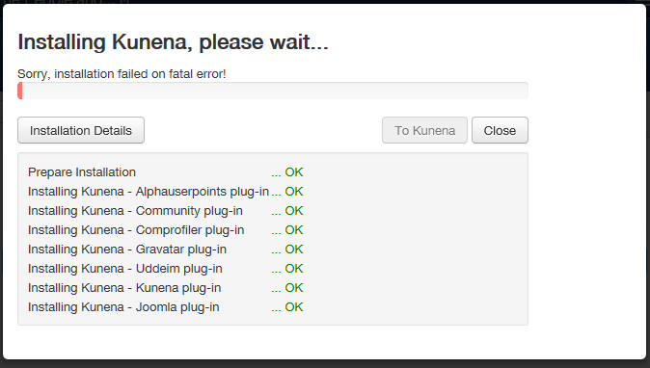This screenshot has height=368, width=650.
Task: Select the Alphauserpoints plug-in log row
Action: [166, 192]
